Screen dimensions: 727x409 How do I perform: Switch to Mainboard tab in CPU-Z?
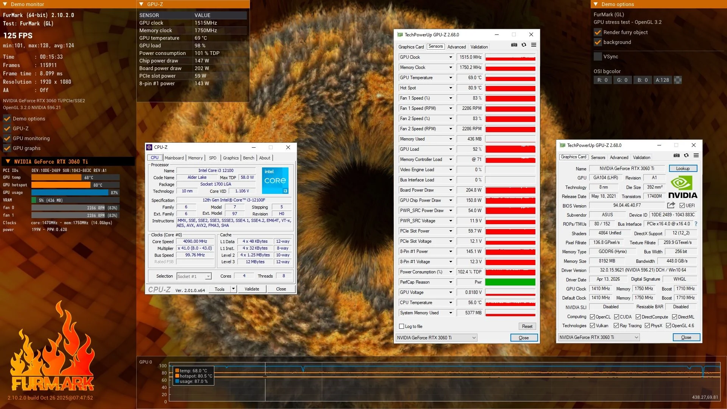pos(174,158)
